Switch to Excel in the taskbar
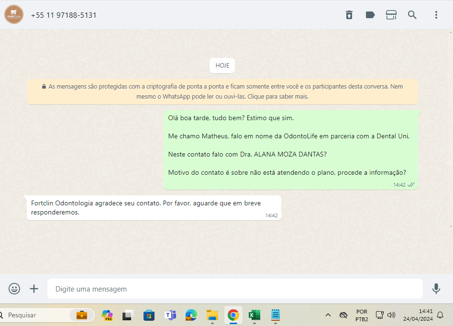 click(254, 315)
